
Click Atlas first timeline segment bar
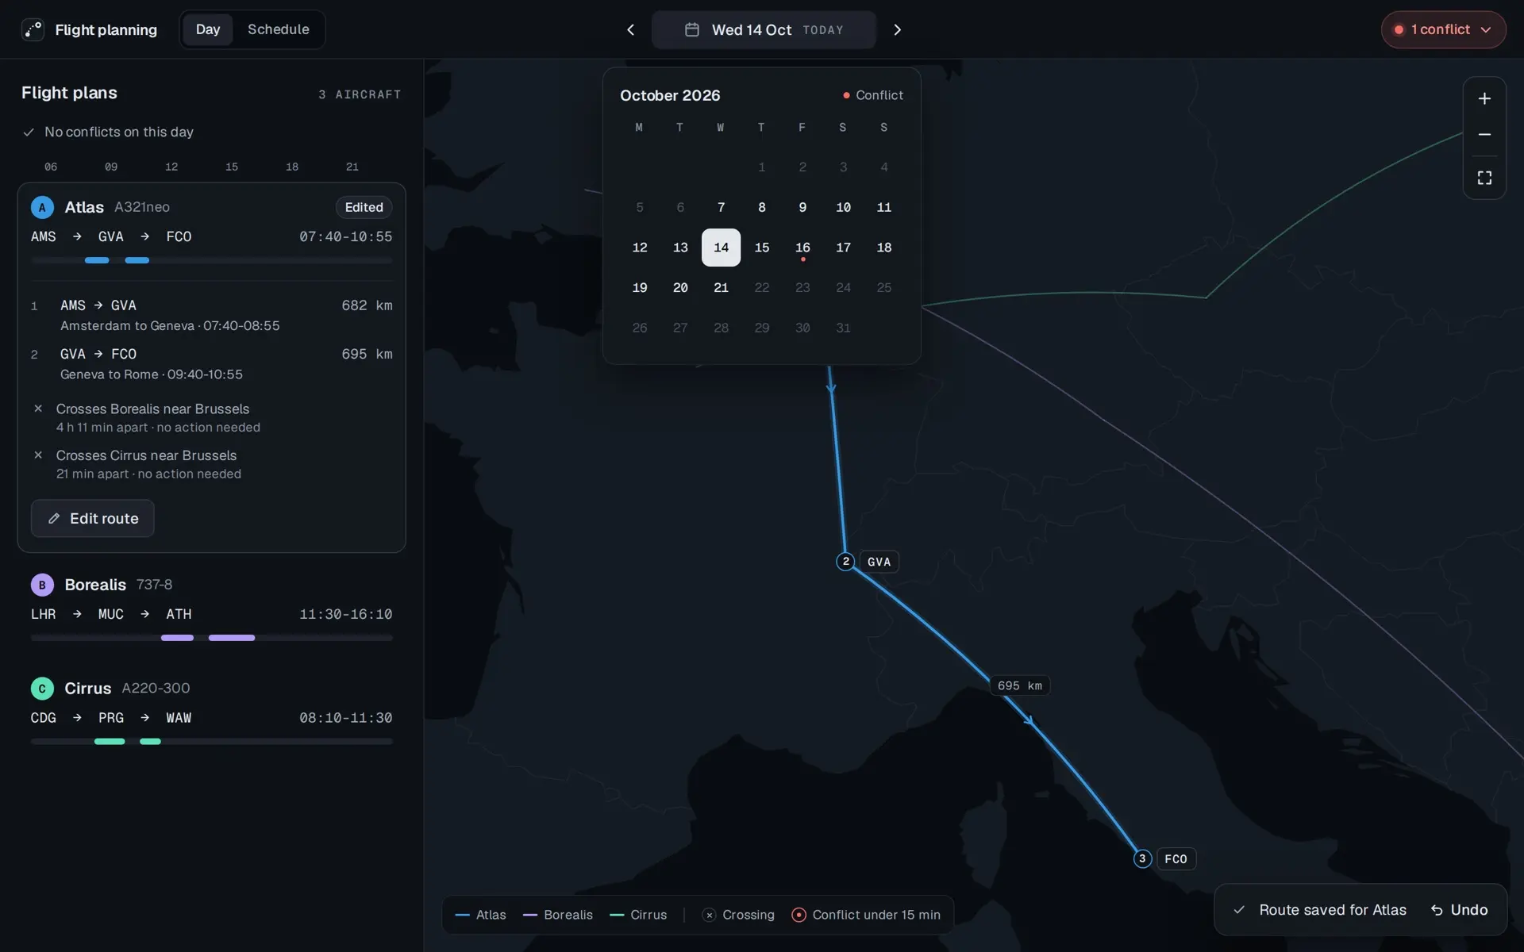97,260
